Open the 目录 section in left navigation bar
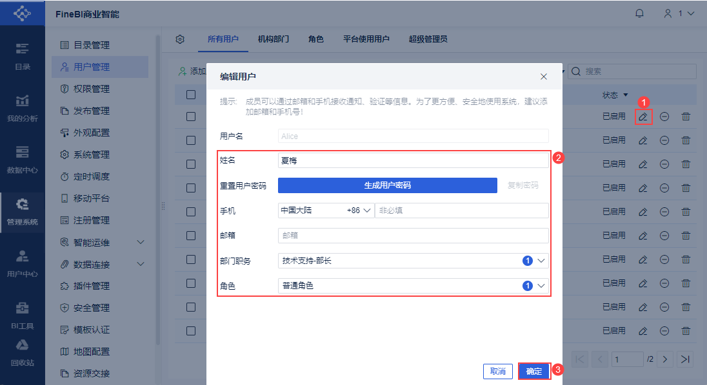Screen dimensions: 707x385 [22, 56]
